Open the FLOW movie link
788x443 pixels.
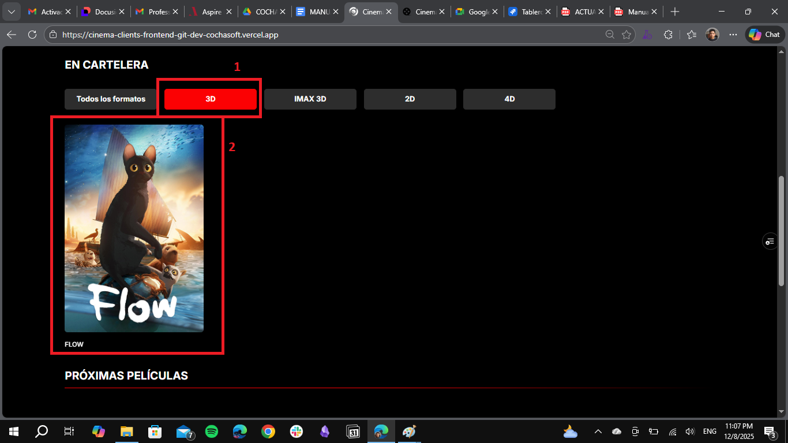click(x=74, y=344)
